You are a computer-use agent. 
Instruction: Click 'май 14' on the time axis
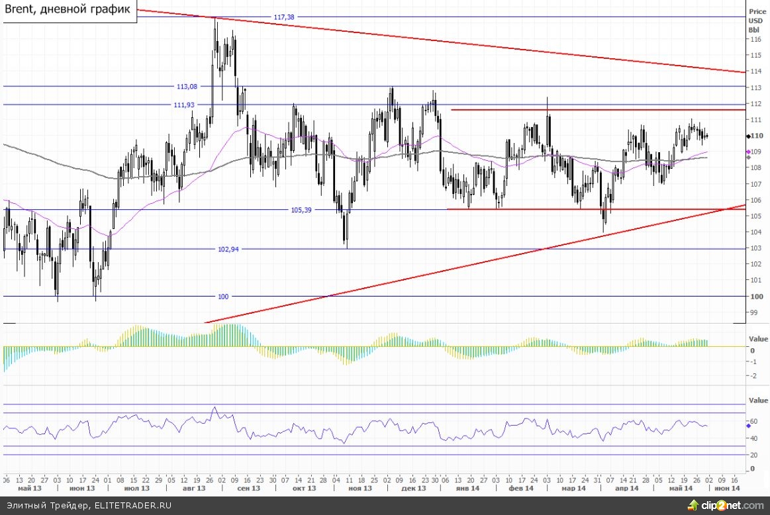(x=679, y=488)
